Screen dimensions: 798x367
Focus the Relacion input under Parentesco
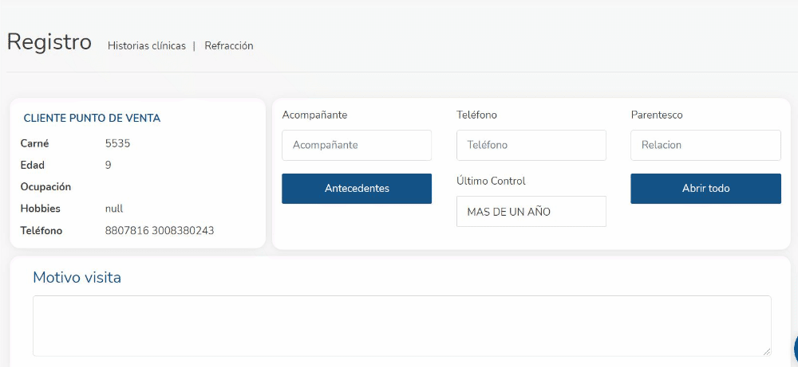coord(705,145)
